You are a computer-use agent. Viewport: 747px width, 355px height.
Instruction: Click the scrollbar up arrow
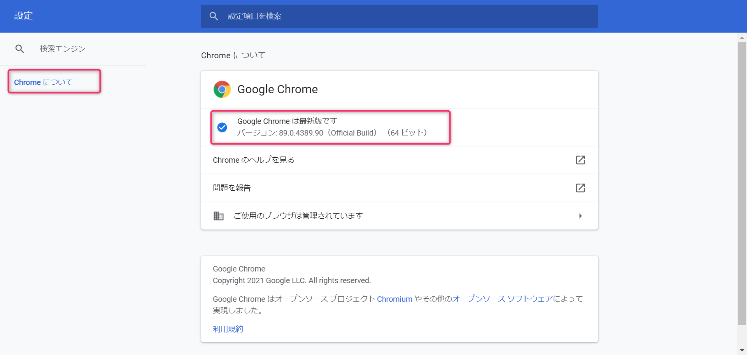742,38
